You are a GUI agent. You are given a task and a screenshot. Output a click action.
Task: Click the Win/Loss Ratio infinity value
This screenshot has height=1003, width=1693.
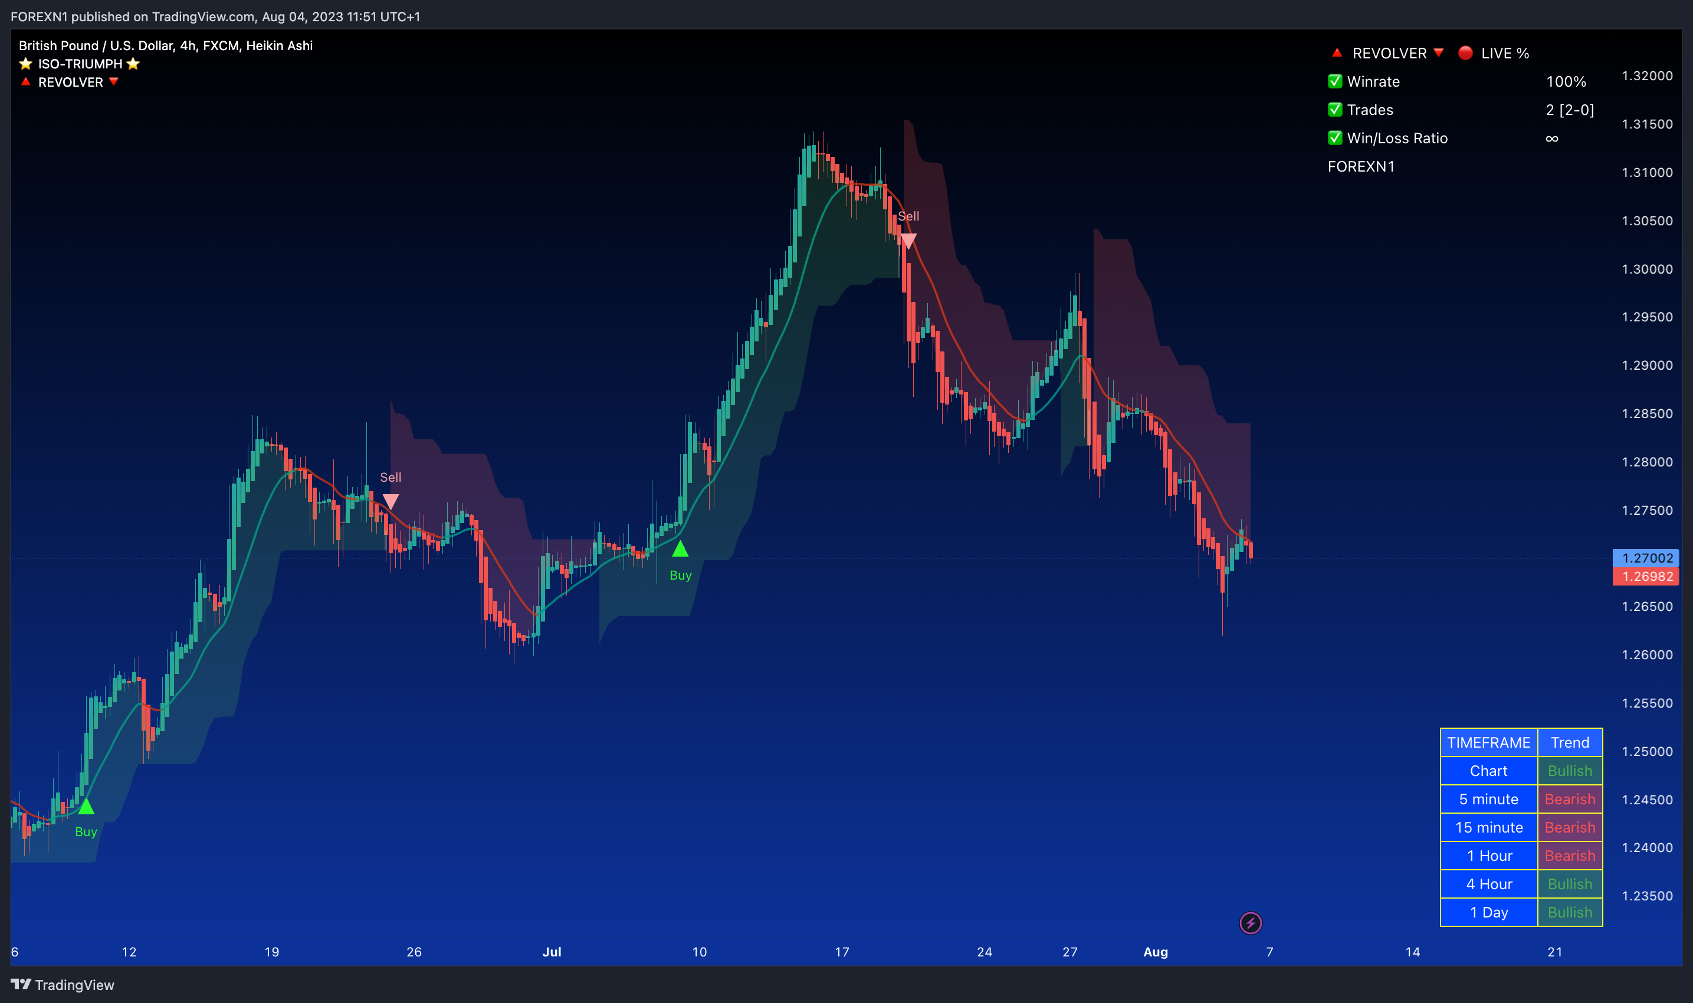tap(1551, 139)
